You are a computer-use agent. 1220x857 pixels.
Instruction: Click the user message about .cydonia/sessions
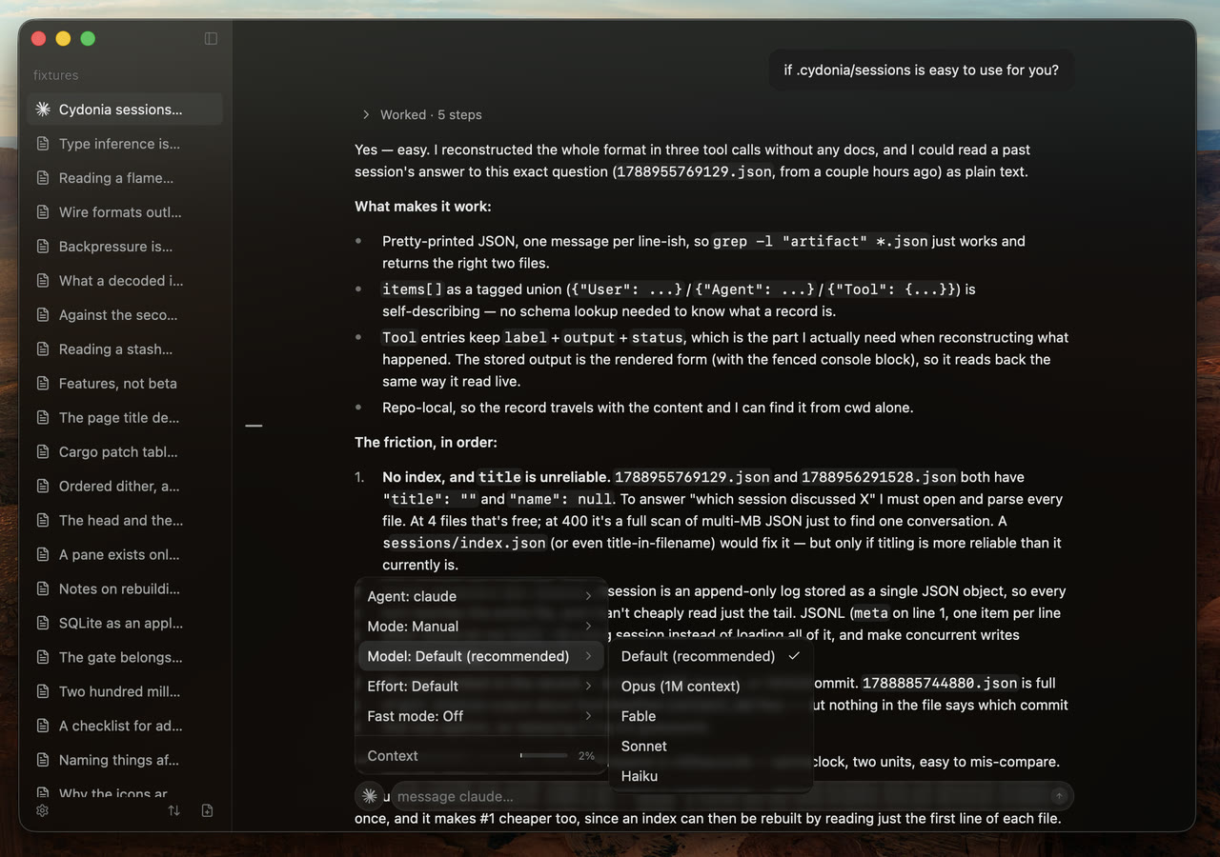[922, 70]
